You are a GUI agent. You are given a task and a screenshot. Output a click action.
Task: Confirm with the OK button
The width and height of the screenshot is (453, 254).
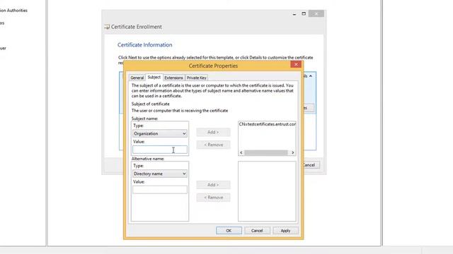(229, 231)
